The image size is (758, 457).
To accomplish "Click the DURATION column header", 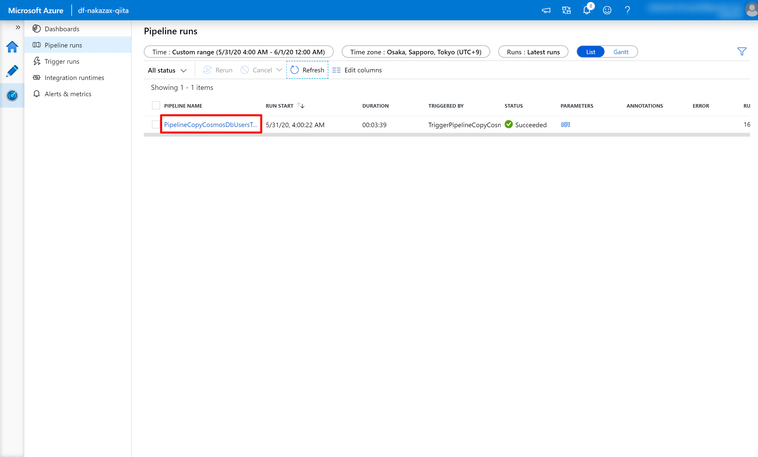I will pyautogui.click(x=375, y=106).
